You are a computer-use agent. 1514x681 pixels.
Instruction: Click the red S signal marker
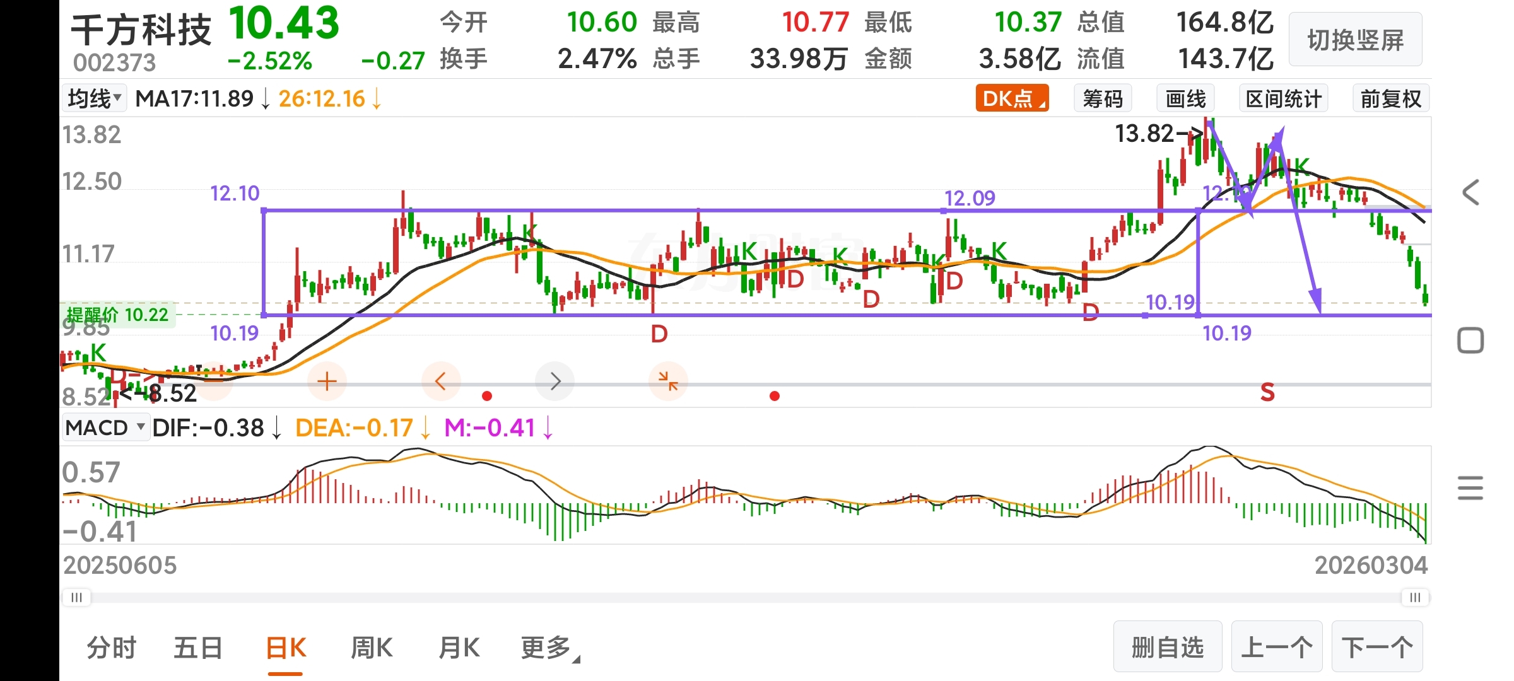1267,393
